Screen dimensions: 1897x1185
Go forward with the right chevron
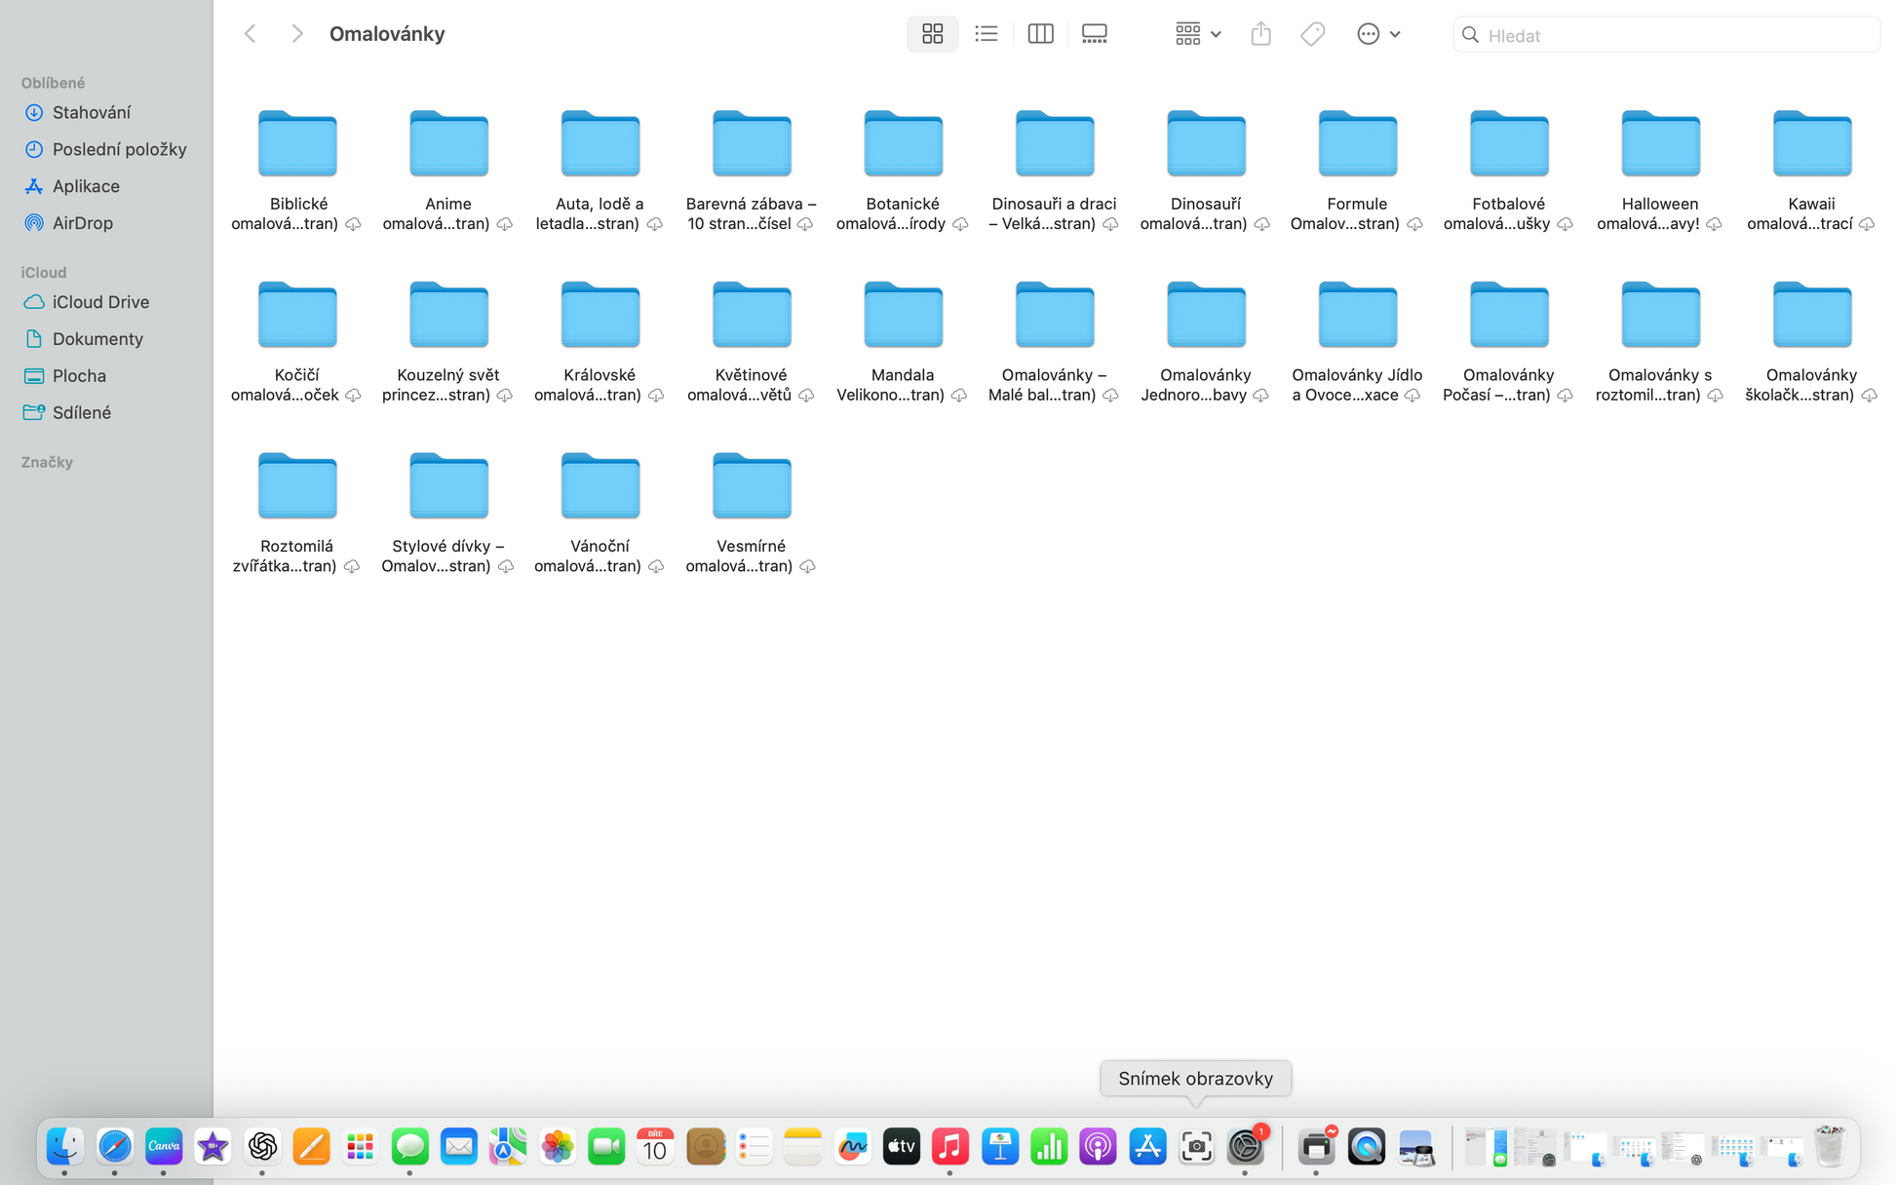coord(297,34)
